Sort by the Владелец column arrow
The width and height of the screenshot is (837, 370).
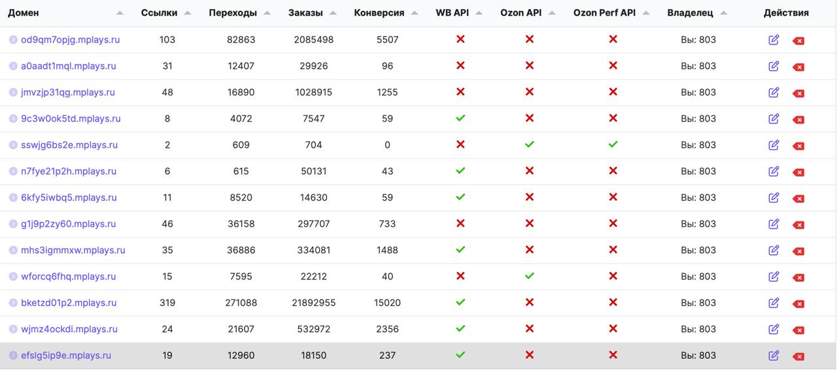[723, 13]
